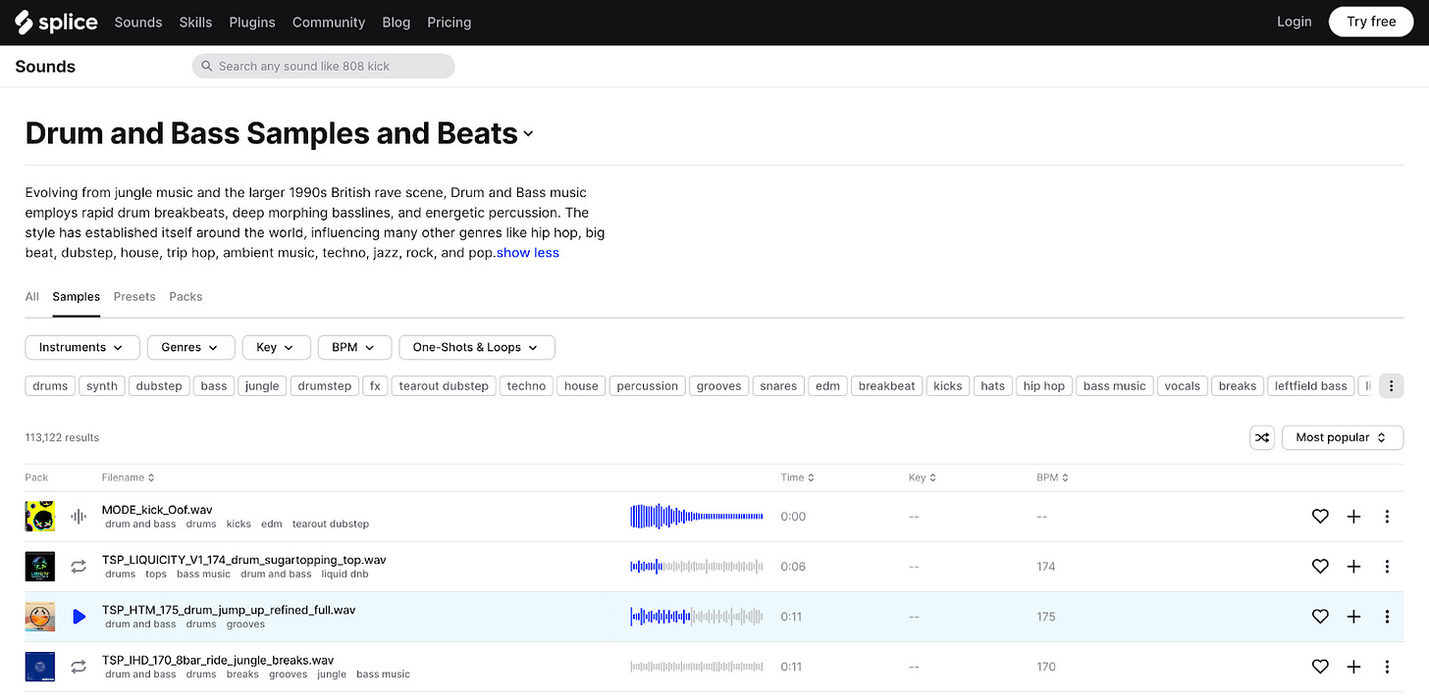This screenshot has height=699, width=1429.
Task: Open more options for TSP_IHD_170 sample
Action: [x=1387, y=667]
